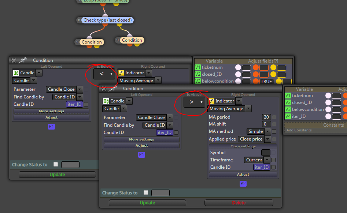
Task: Click yellow output connector of Loop node
Action: click(116, 4)
